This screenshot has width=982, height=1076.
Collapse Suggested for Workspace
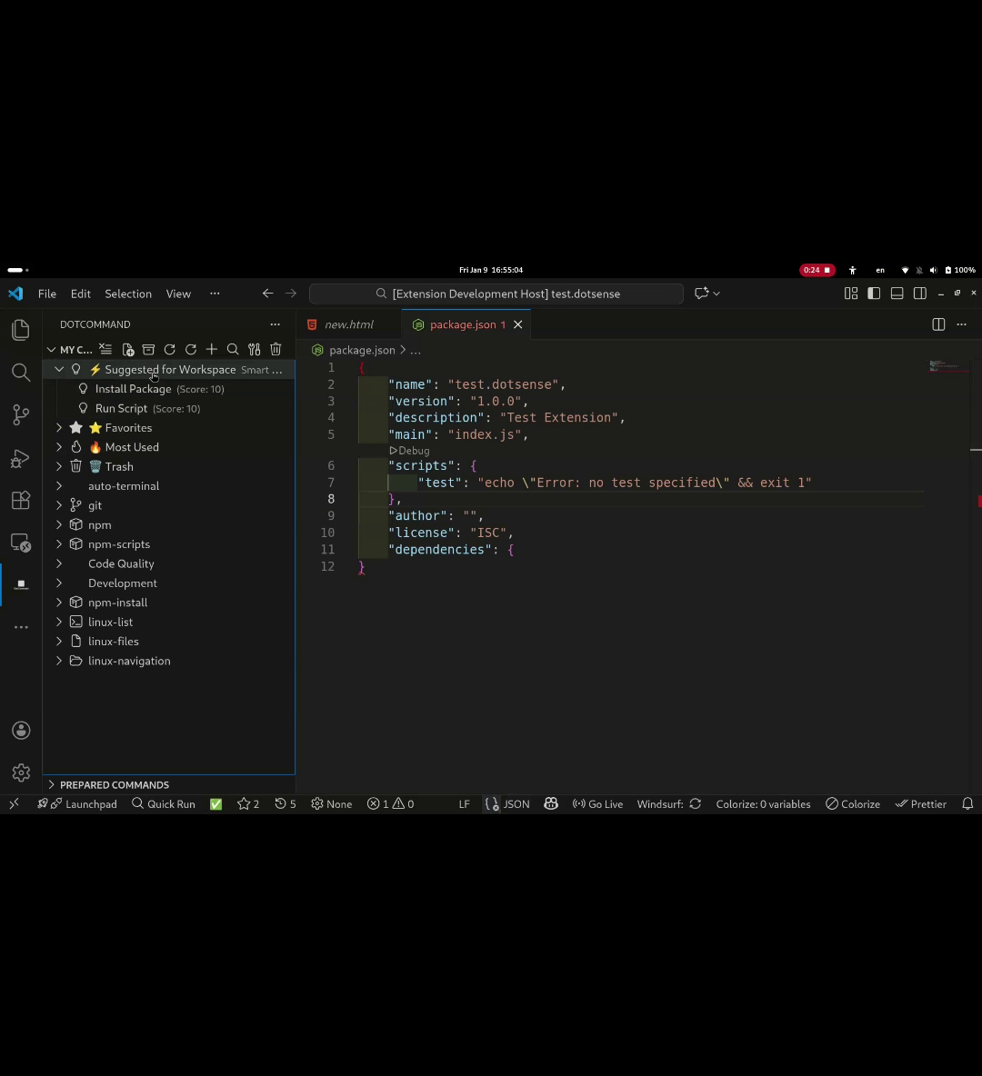58,369
